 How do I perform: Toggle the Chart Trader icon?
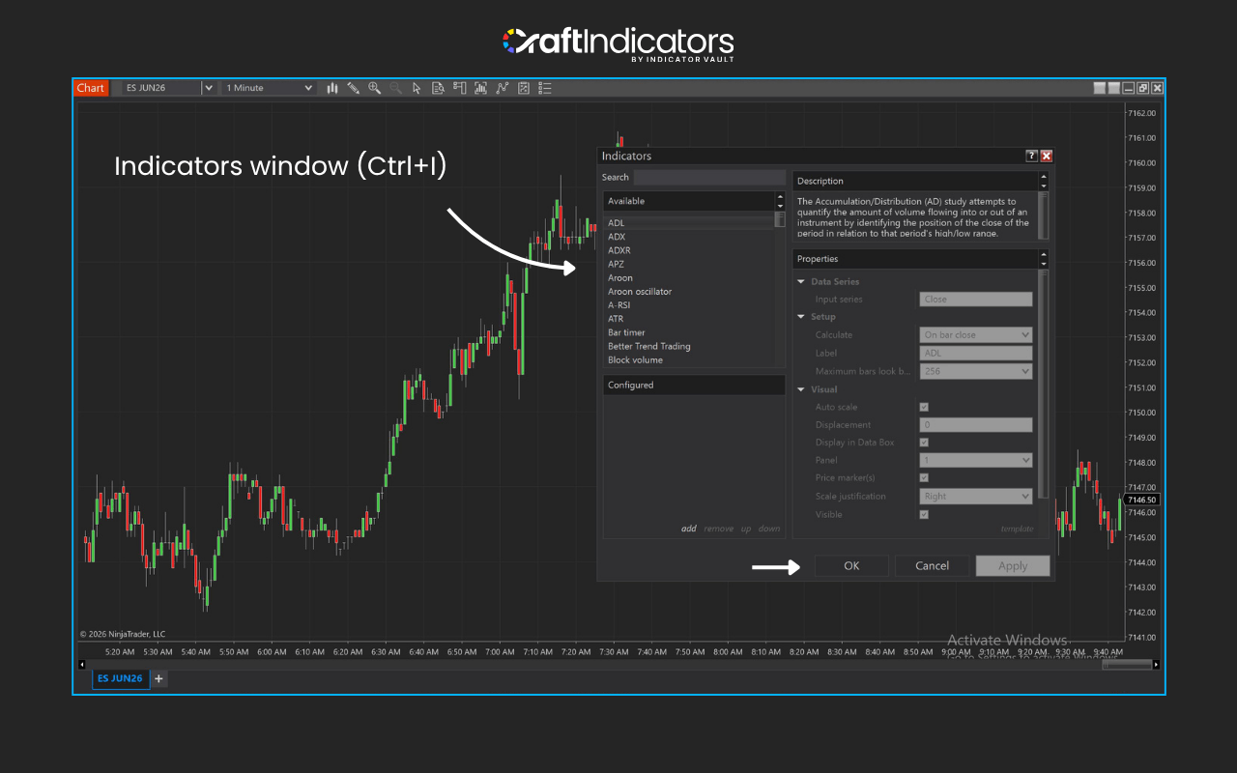459,88
